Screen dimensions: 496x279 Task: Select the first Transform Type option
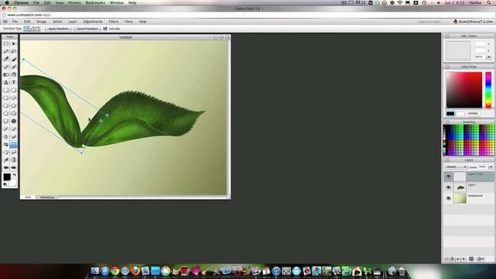(x=26, y=29)
